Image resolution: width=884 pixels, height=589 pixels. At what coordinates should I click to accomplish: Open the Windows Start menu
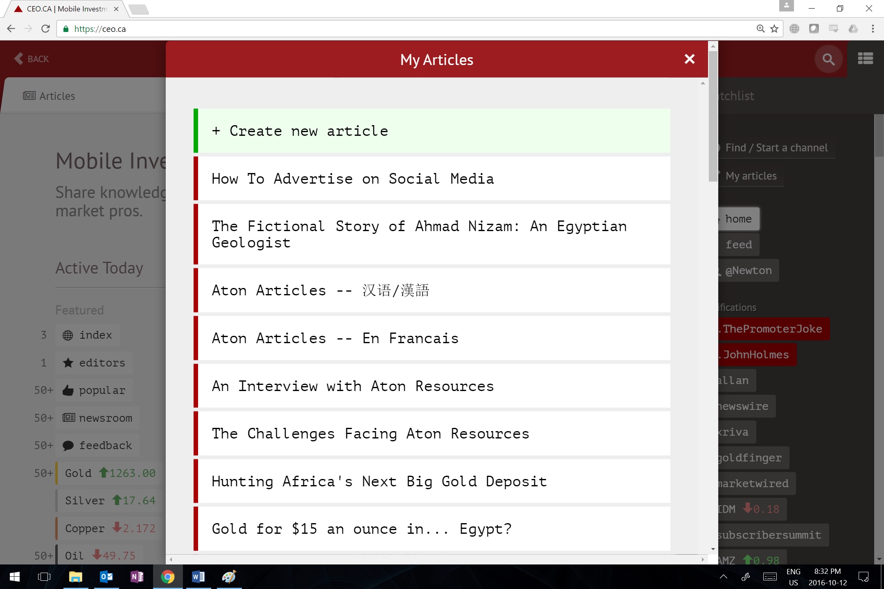point(15,577)
